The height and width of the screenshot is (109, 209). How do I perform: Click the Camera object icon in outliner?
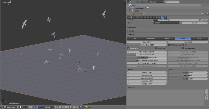(133, 14)
